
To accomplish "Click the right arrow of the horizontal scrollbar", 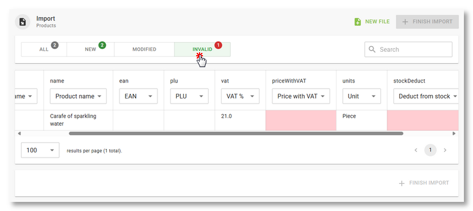I will point(454,134).
